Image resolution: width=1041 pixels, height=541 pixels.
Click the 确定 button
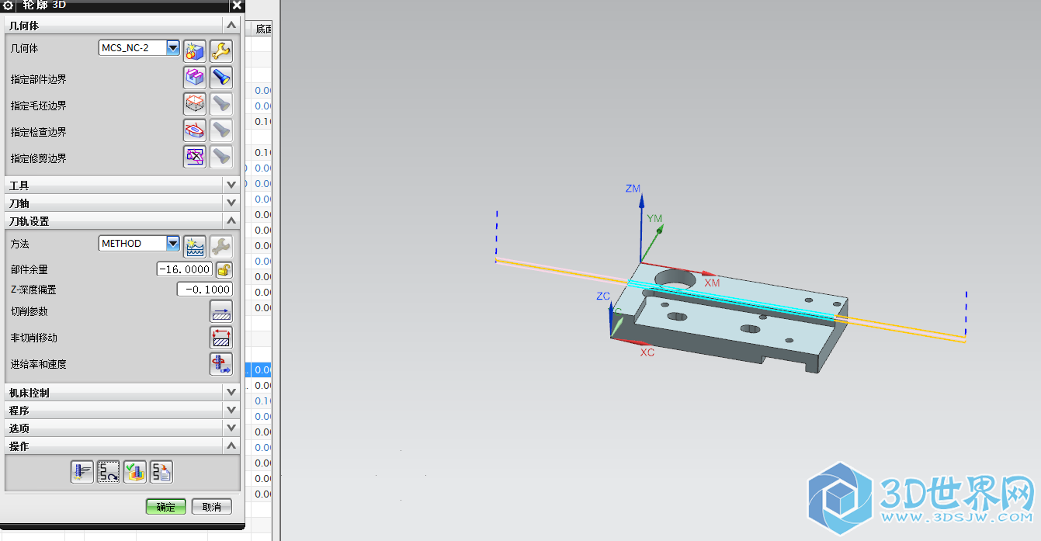pos(165,507)
